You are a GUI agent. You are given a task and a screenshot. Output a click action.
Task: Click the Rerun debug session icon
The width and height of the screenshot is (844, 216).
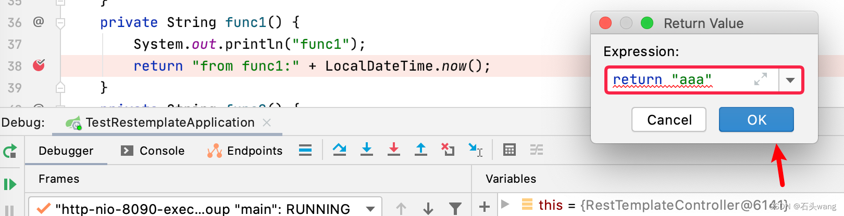(10, 152)
